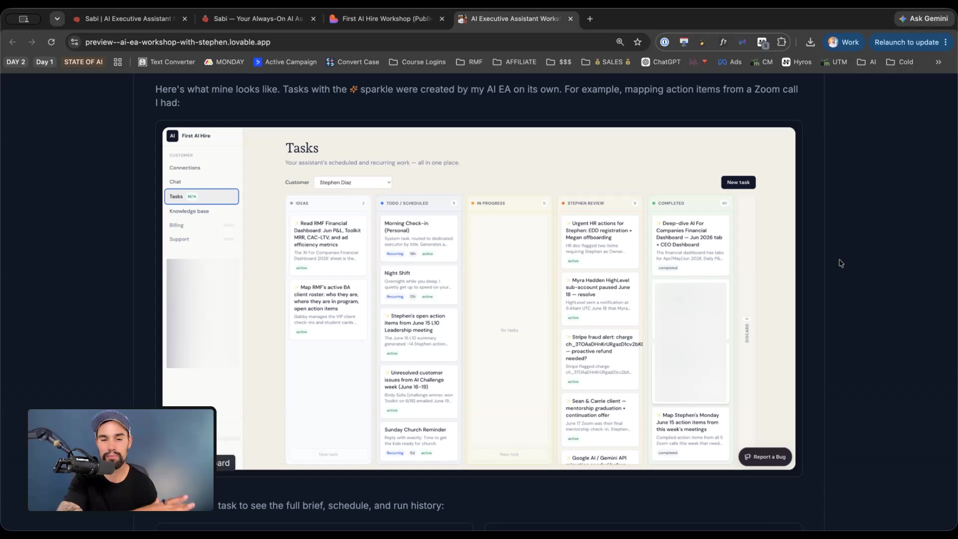Open the zoom magnifier icon in address bar
This screenshot has width=958, height=539.
click(x=620, y=42)
